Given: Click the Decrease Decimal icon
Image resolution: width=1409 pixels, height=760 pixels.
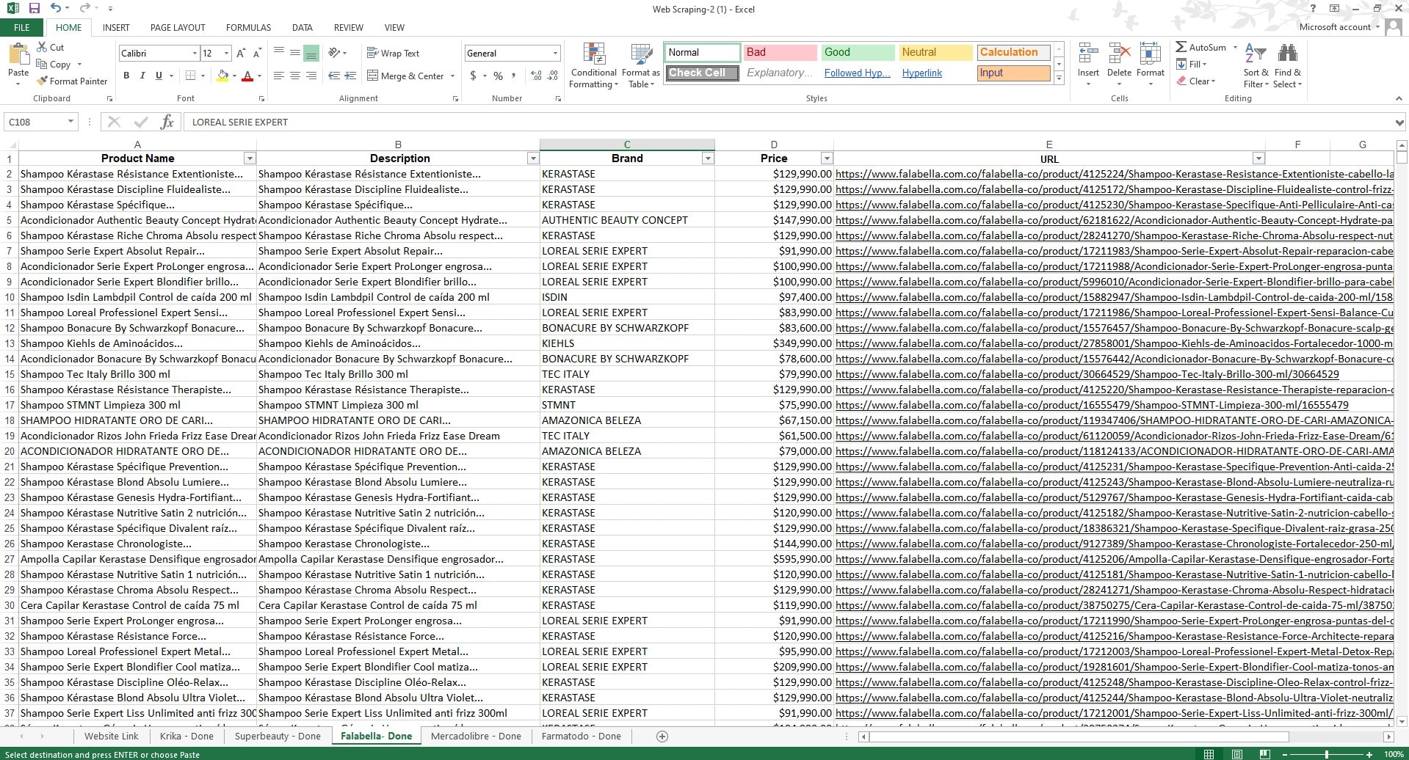Looking at the screenshot, I should pyautogui.click(x=552, y=76).
